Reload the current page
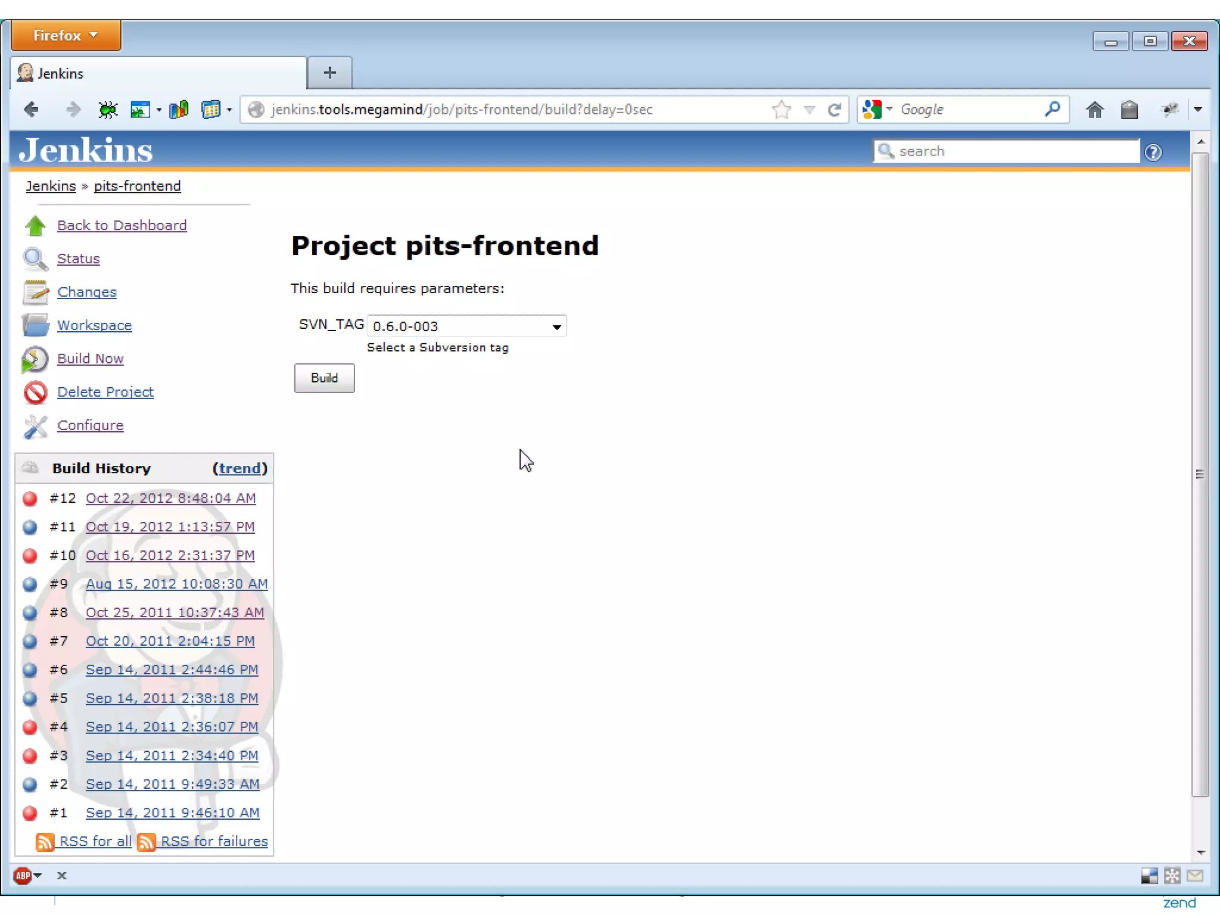The image size is (1220, 915). 835,110
